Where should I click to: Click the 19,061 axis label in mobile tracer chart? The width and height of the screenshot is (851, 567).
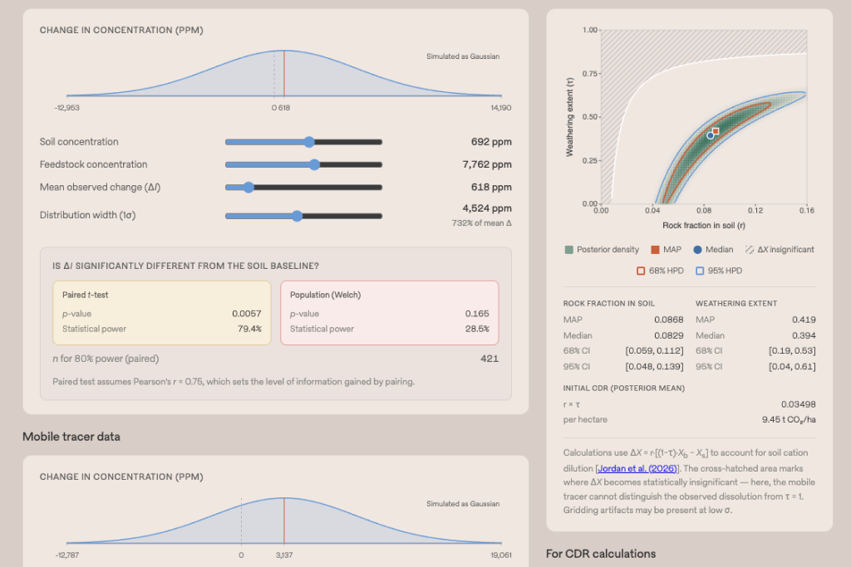(501, 555)
